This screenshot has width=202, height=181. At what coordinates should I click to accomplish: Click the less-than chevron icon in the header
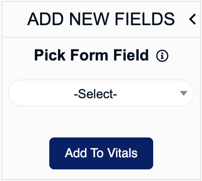point(192,19)
